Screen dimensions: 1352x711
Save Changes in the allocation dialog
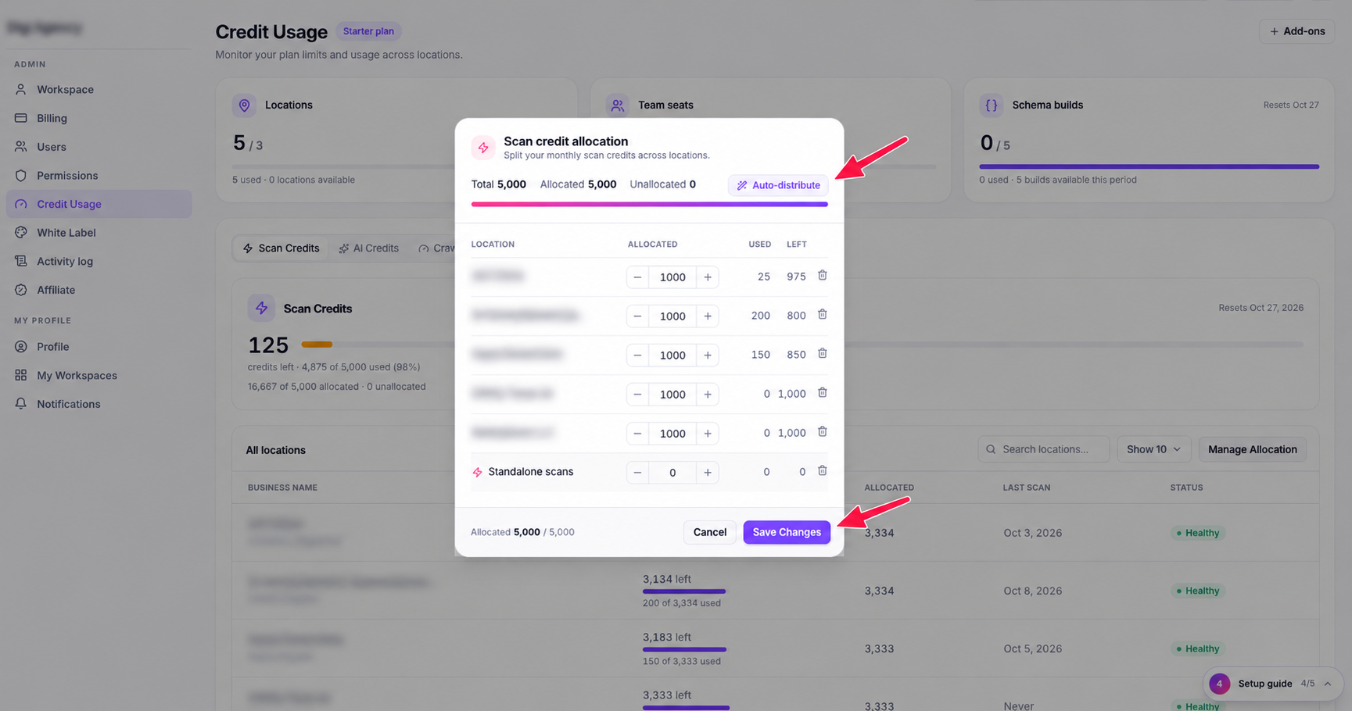coord(787,532)
